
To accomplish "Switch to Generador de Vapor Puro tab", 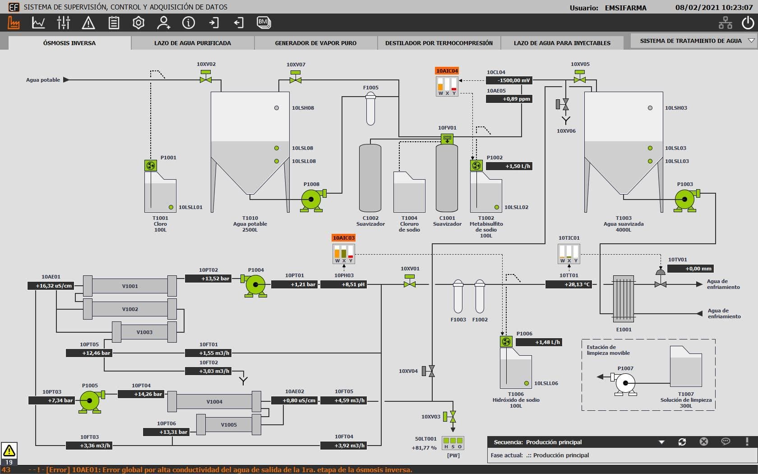I will 316,43.
